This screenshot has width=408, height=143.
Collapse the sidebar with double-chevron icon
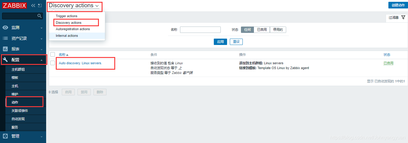click(33, 5)
